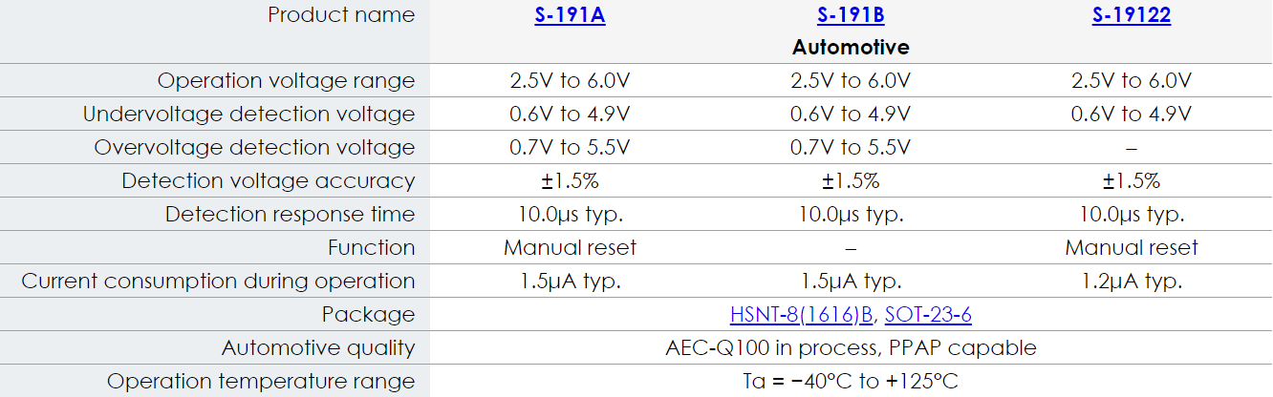
Task: Click the −40°C to +125°C temperature value
Action: click(851, 382)
